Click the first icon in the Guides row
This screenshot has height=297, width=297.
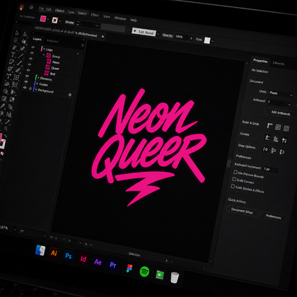pyautogui.click(x=267, y=137)
